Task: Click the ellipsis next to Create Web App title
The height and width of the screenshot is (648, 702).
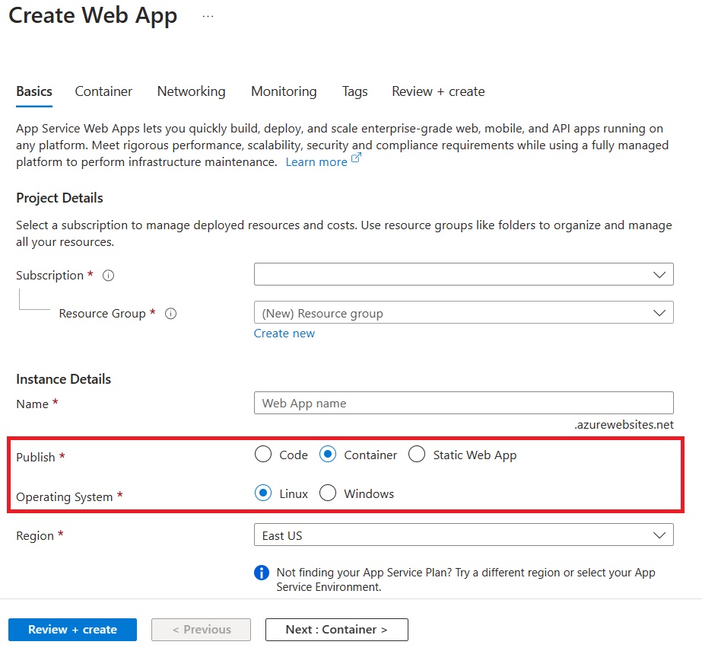Action: click(x=207, y=14)
